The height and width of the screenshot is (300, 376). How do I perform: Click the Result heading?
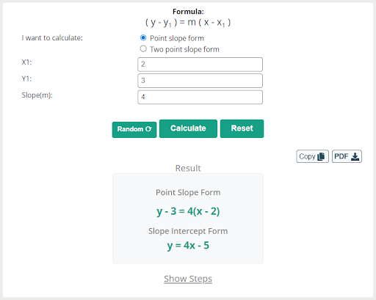188,168
